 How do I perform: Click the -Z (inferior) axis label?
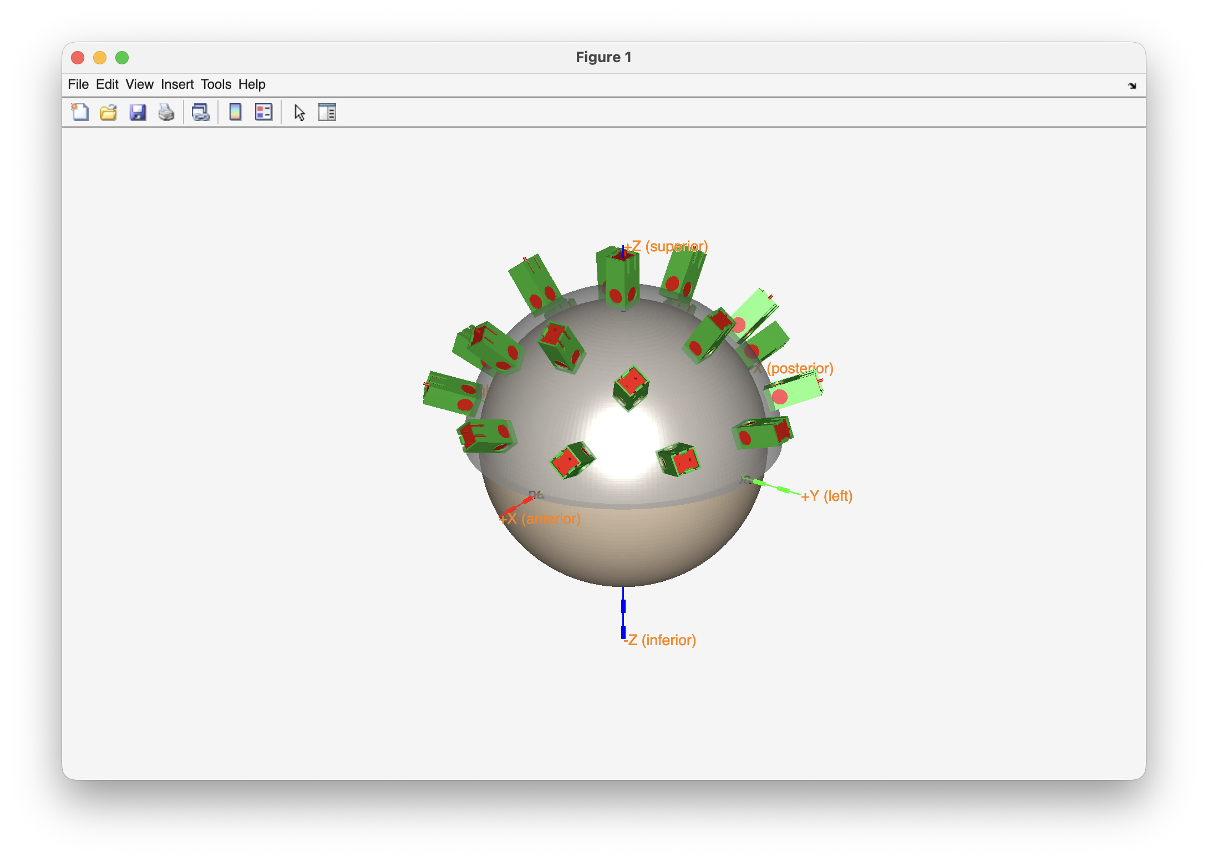660,640
